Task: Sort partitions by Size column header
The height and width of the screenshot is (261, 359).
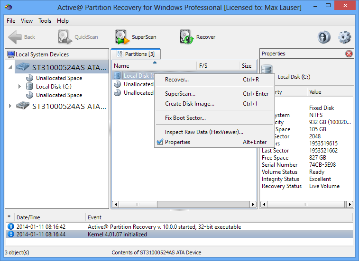Action: tap(248, 66)
